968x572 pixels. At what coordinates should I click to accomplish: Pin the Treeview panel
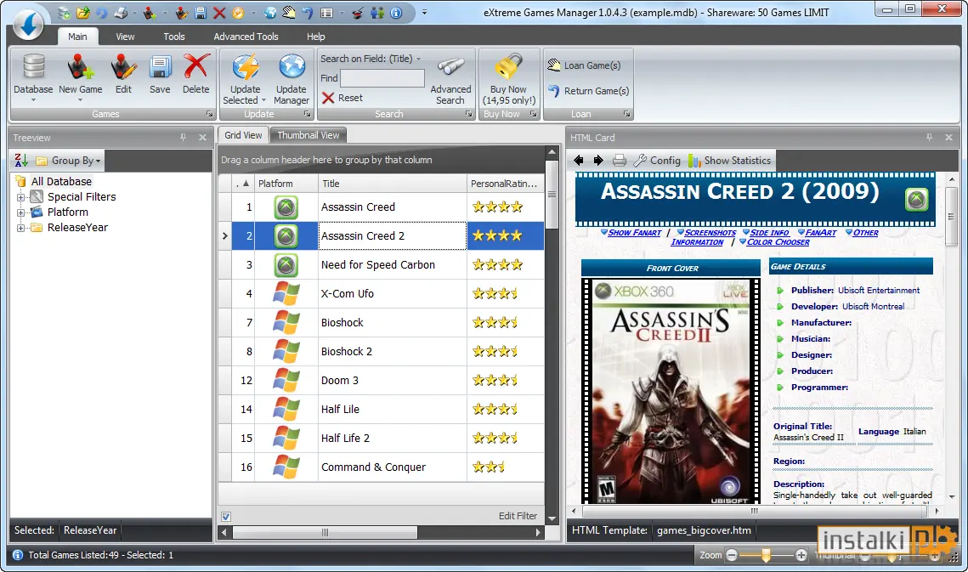point(184,137)
